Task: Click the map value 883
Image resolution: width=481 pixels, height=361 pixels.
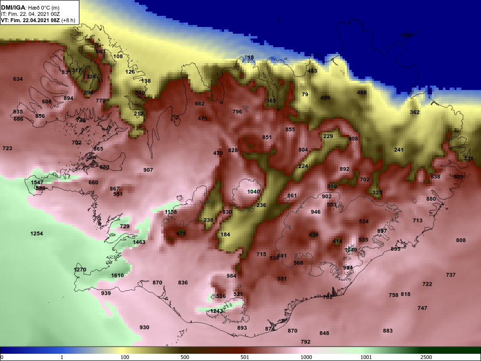Action: pos(388,331)
